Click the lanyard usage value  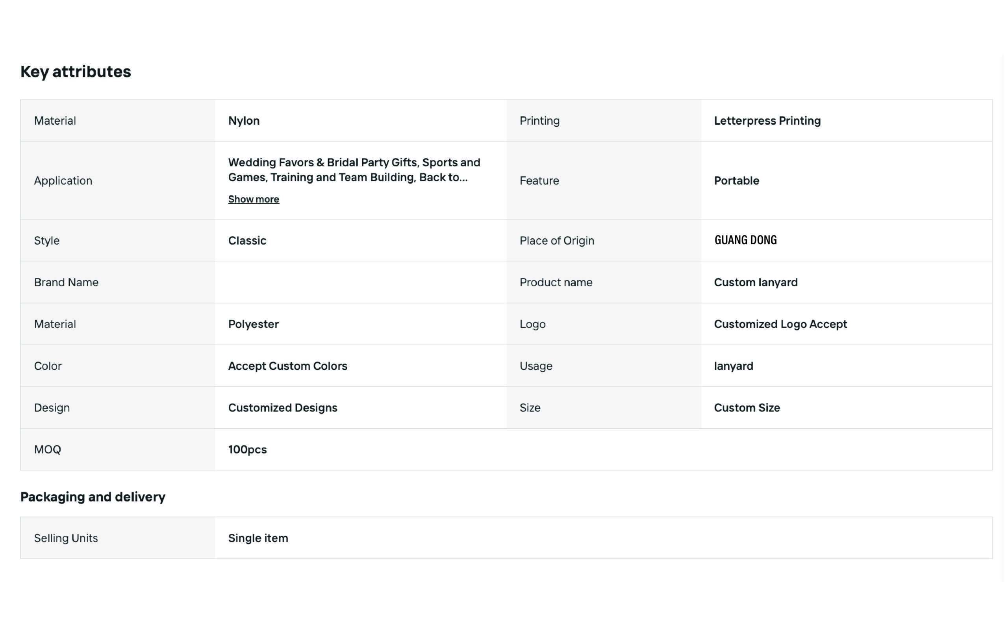(734, 366)
